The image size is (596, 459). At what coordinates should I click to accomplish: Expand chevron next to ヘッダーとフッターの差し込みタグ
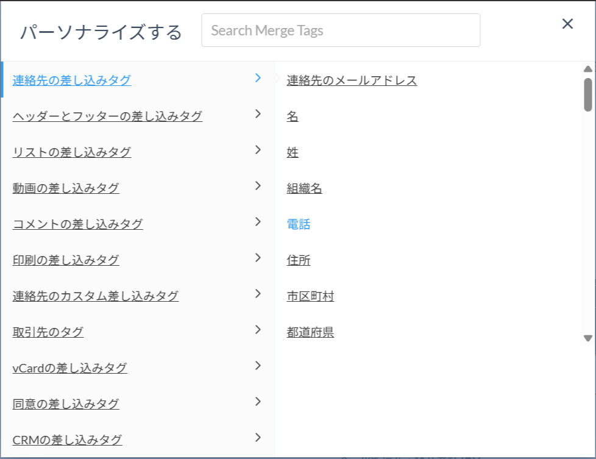coord(258,114)
